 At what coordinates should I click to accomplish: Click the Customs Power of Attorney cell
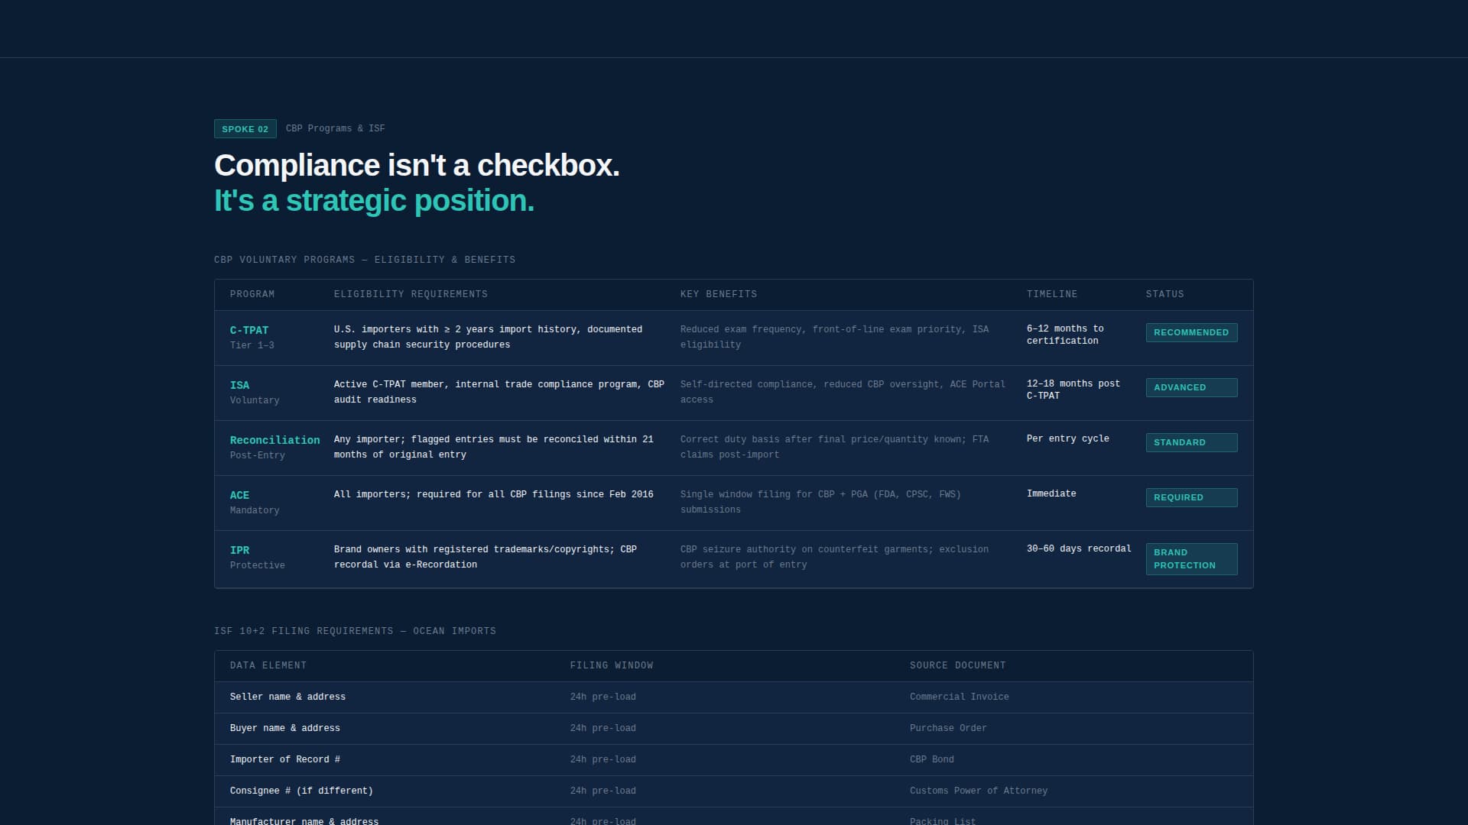coord(978,791)
